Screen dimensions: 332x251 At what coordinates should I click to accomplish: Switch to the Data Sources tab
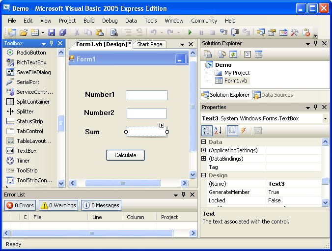[x=273, y=95]
